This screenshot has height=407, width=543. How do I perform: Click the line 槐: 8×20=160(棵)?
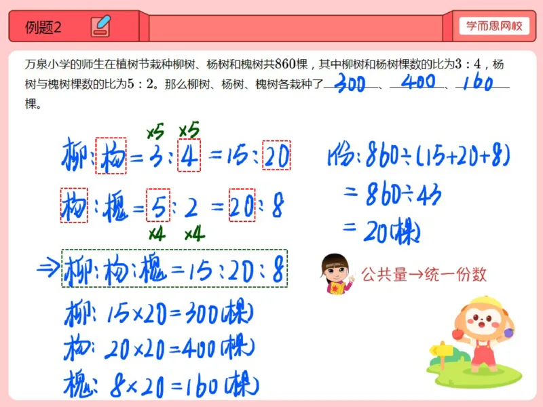click(162, 384)
